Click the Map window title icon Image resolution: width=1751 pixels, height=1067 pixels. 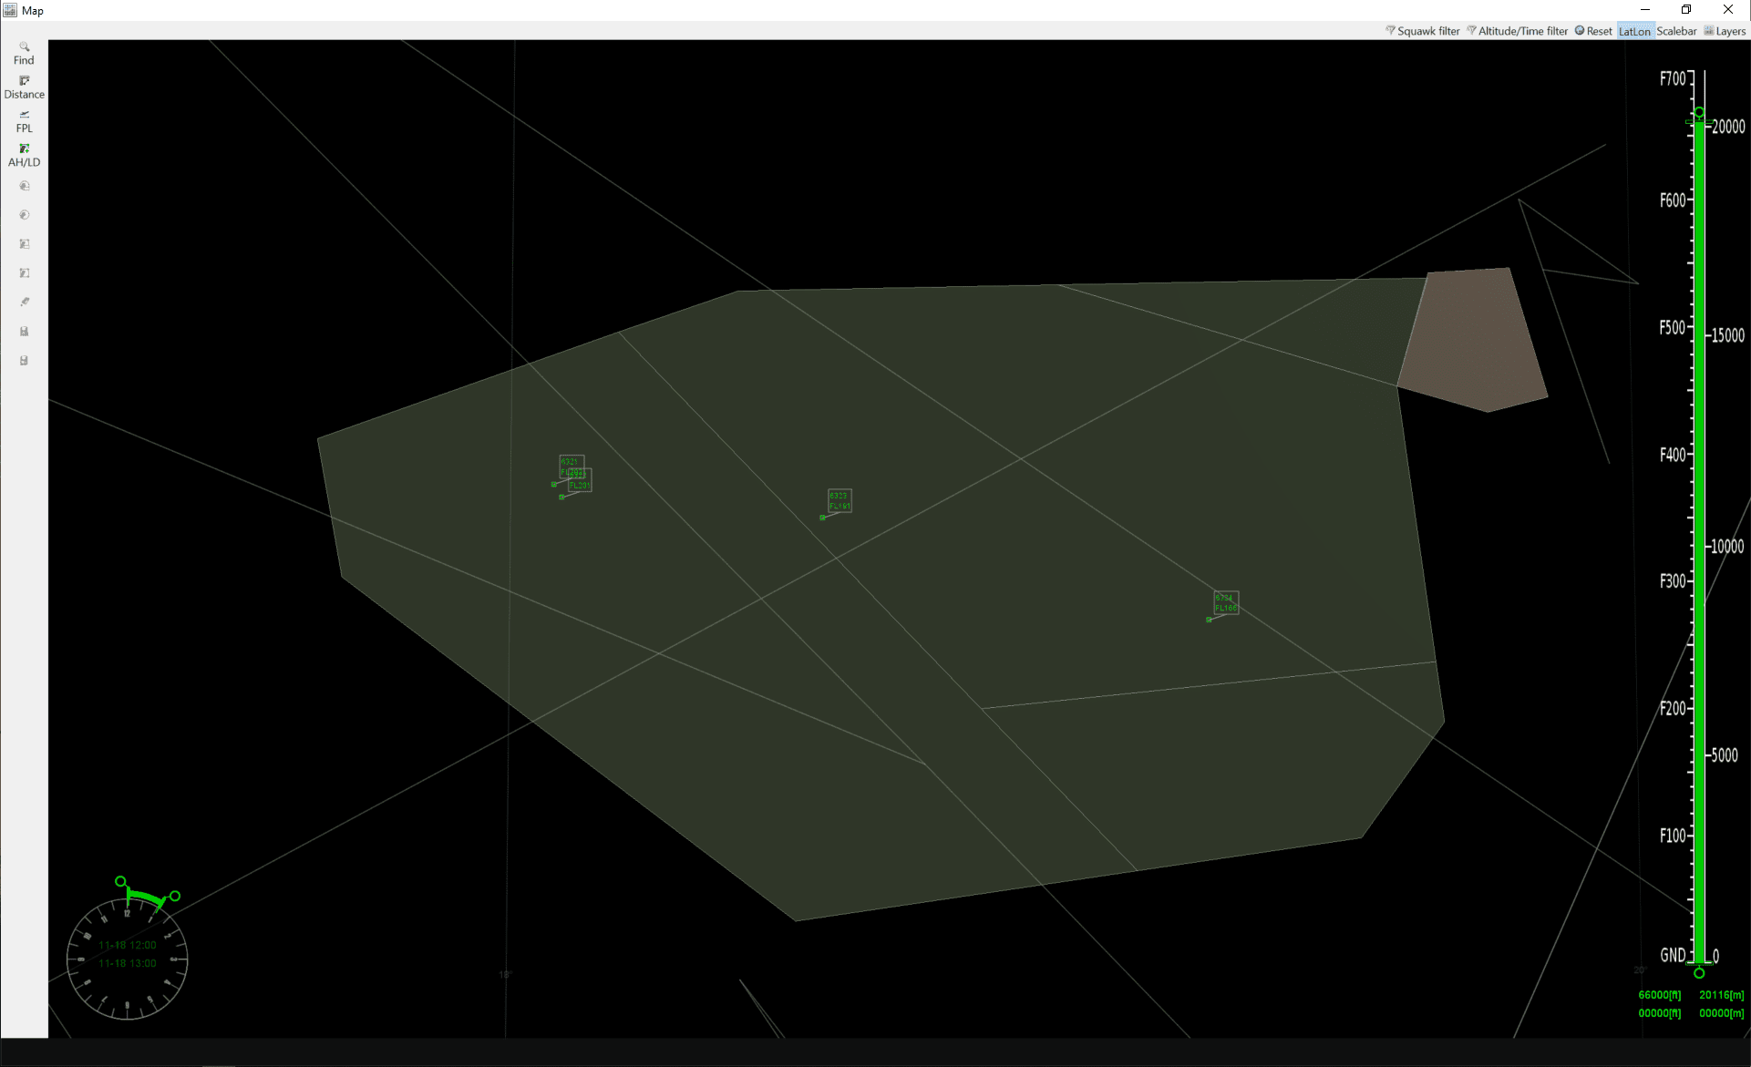(x=10, y=10)
